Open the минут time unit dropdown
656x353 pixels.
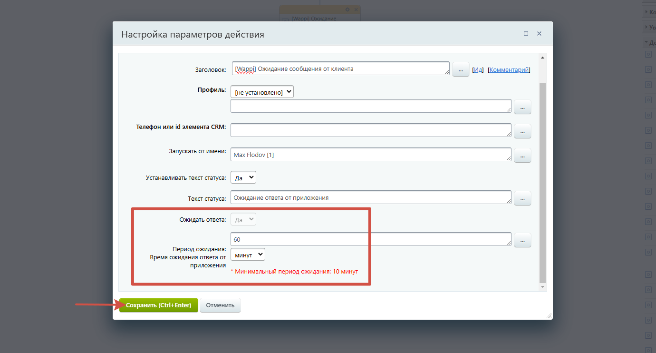(x=248, y=255)
